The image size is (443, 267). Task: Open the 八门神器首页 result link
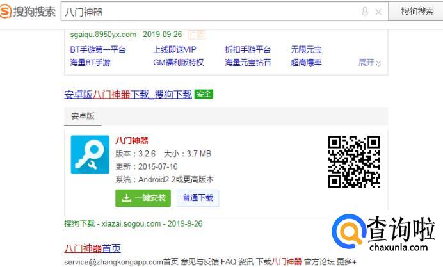[x=92, y=248]
